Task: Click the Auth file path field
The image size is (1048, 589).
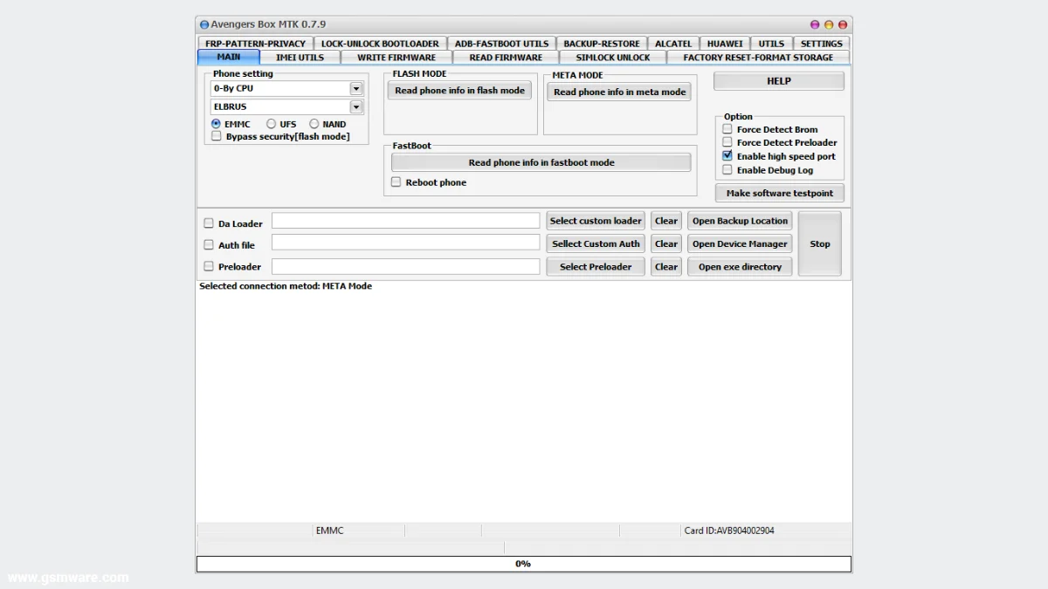Action: click(x=406, y=243)
